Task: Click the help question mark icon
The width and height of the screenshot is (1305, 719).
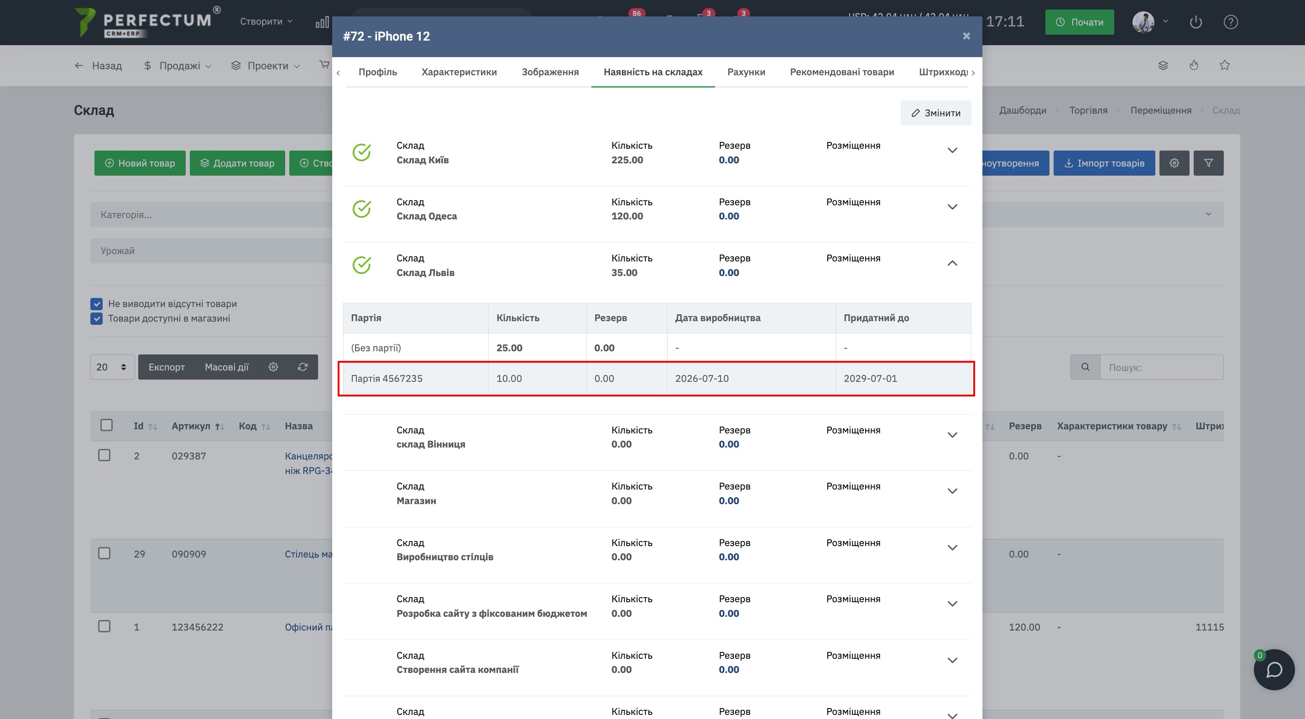Action: [1231, 22]
